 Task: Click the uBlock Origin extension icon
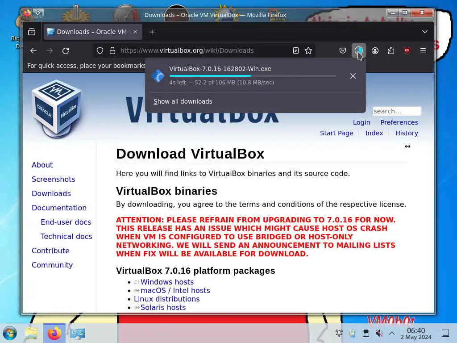pos(407,50)
